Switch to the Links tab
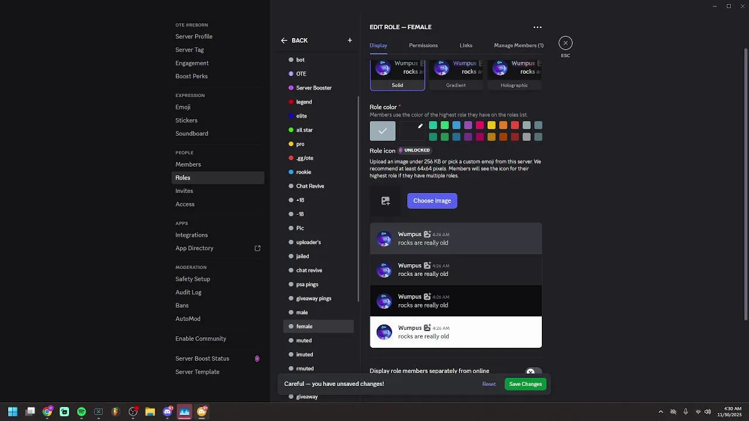The width and height of the screenshot is (749, 421). tap(466, 46)
